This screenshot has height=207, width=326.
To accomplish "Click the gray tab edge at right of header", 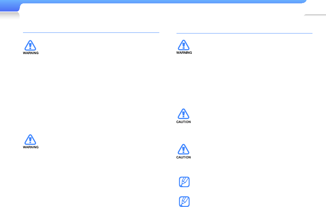I will 315,15.
